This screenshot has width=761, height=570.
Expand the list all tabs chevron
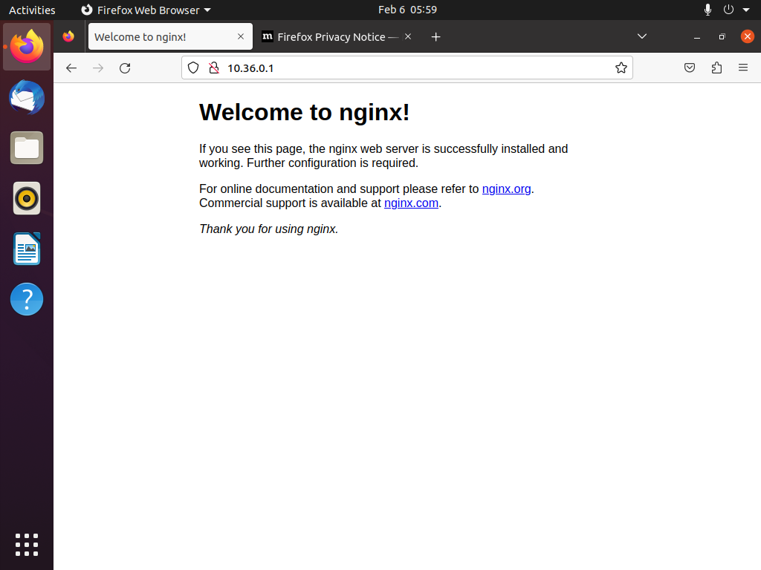[x=641, y=36]
